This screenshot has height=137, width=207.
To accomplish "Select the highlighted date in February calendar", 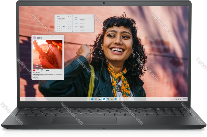I will pos(64,26).
